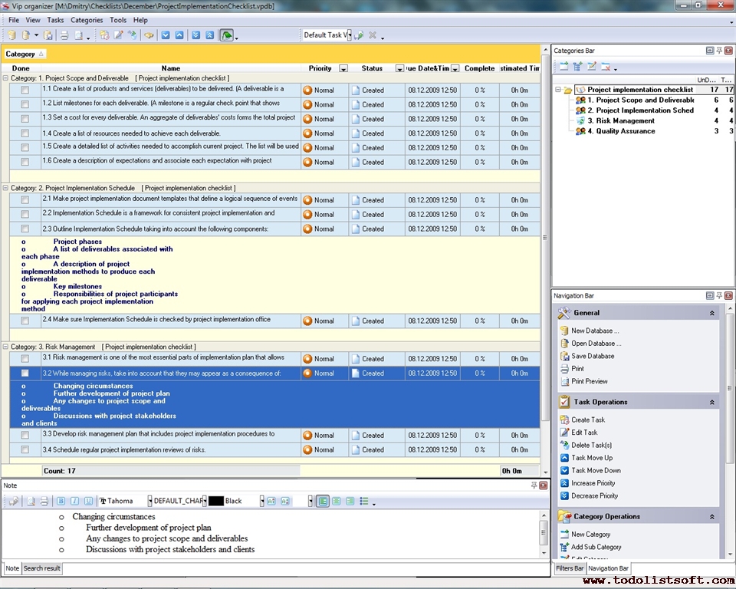736x589 pixels.
Task: Click the green filter icon on the toolbar
Action: [227, 35]
